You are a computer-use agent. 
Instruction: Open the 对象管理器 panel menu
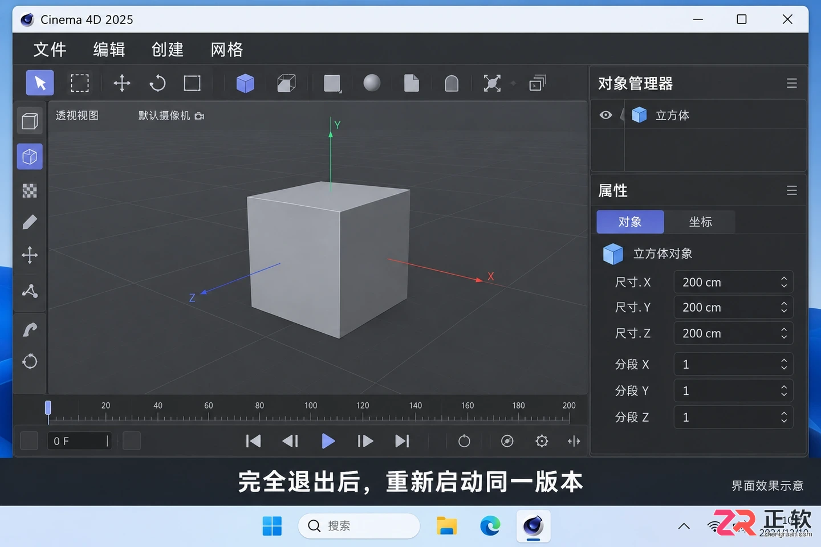tap(792, 83)
